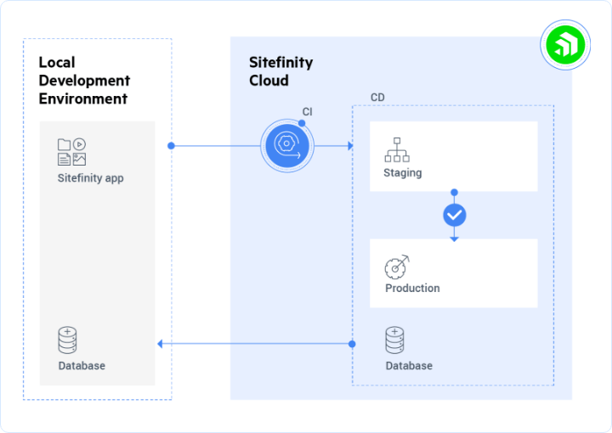This screenshot has height=433, width=612.
Task: Click the play icon above Sitefinity app
Action: (x=79, y=144)
